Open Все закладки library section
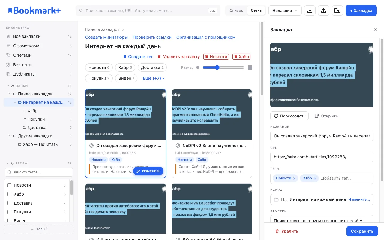This screenshot has width=384, height=240. click(39, 36)
